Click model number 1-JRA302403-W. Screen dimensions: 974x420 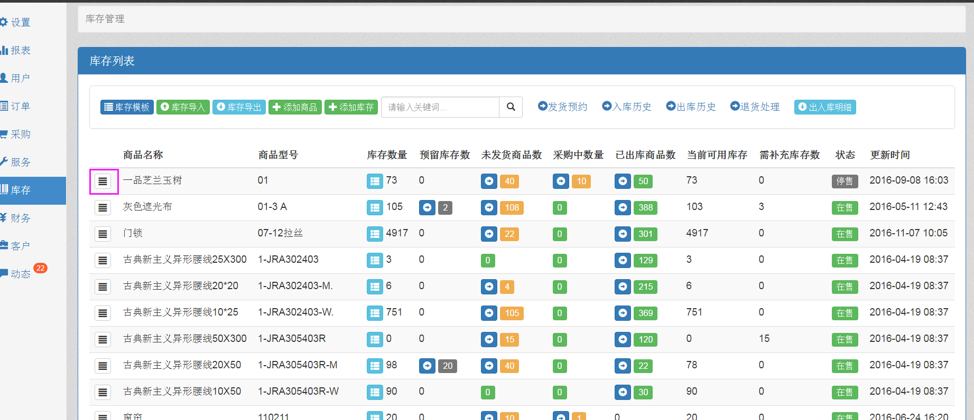point(295,312)
